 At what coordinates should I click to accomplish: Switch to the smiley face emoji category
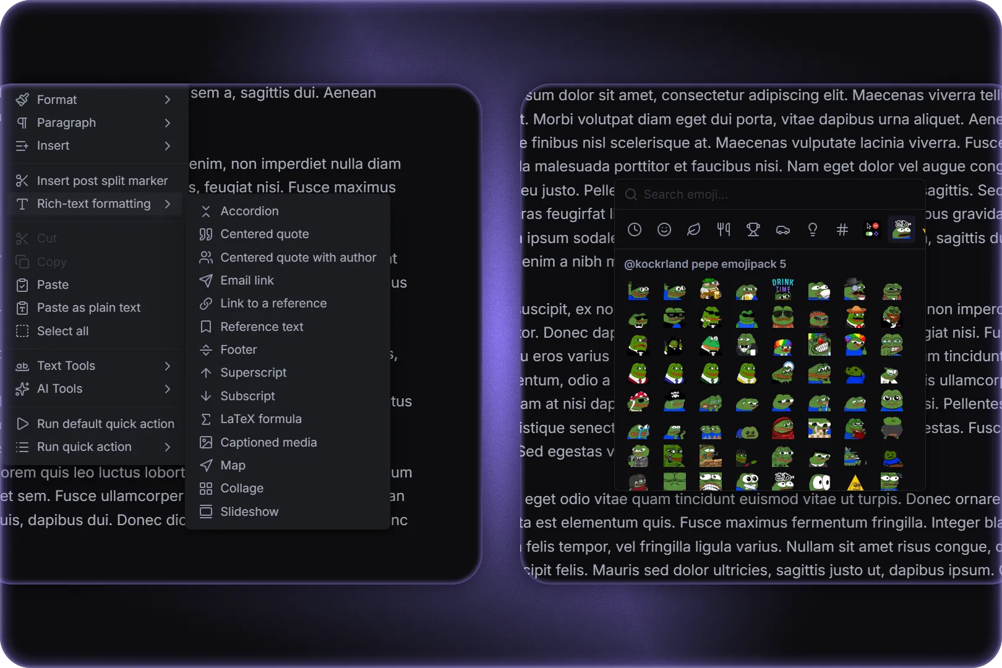pyautogui.click(x=664, y=230)
